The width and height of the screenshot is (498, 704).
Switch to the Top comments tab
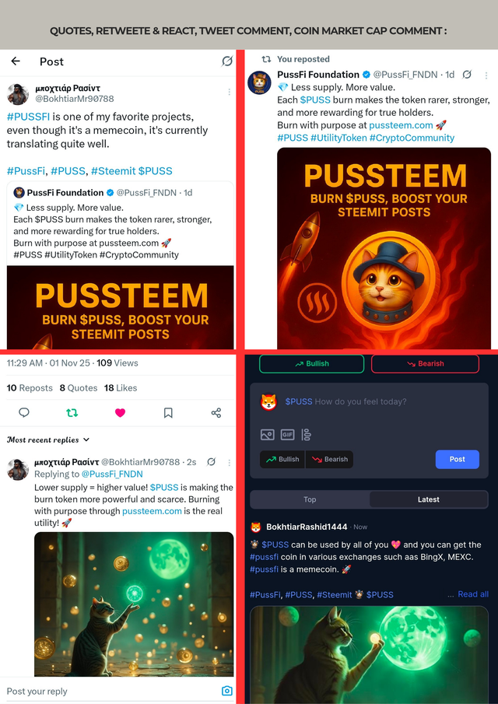(310, 499)
